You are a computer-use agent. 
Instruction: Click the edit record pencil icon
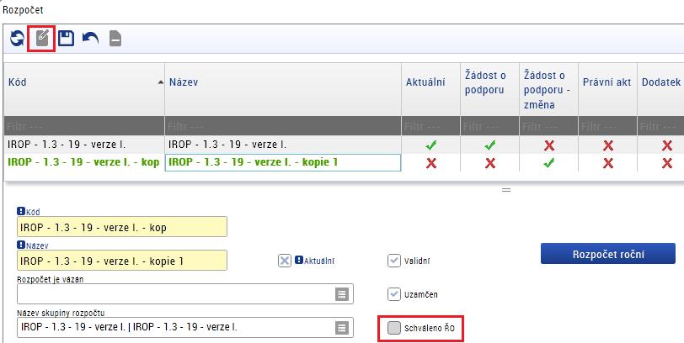pyautogui.click(x=42, y=39)
